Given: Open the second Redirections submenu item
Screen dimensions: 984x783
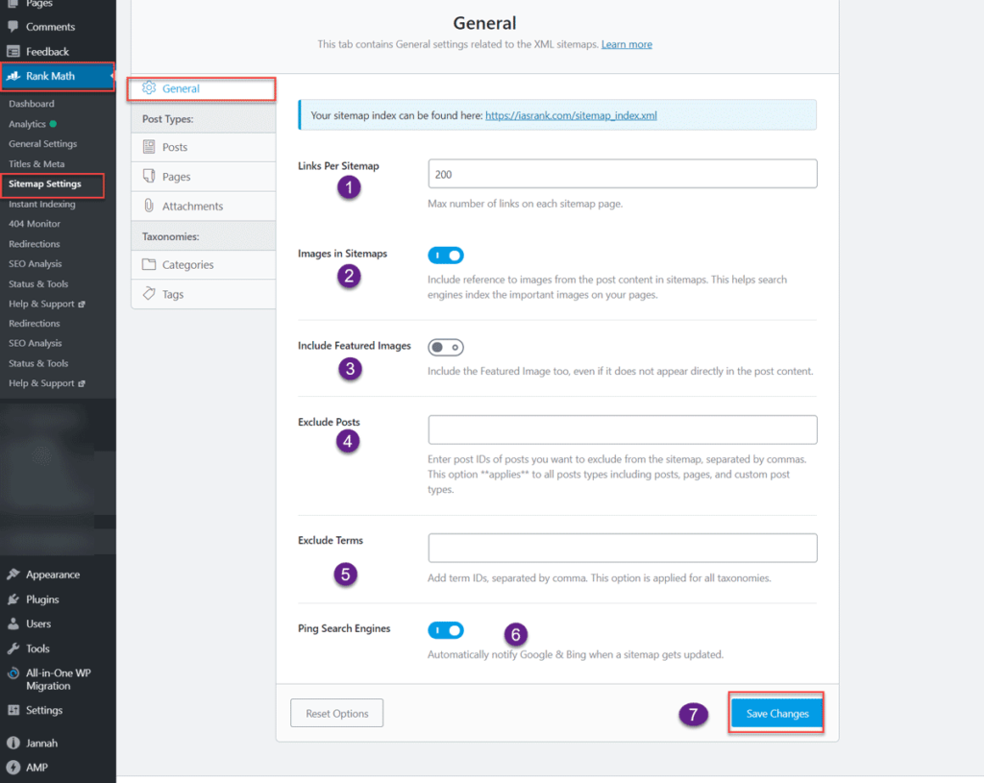Looking at the screenshot, I should coord(35,323).
